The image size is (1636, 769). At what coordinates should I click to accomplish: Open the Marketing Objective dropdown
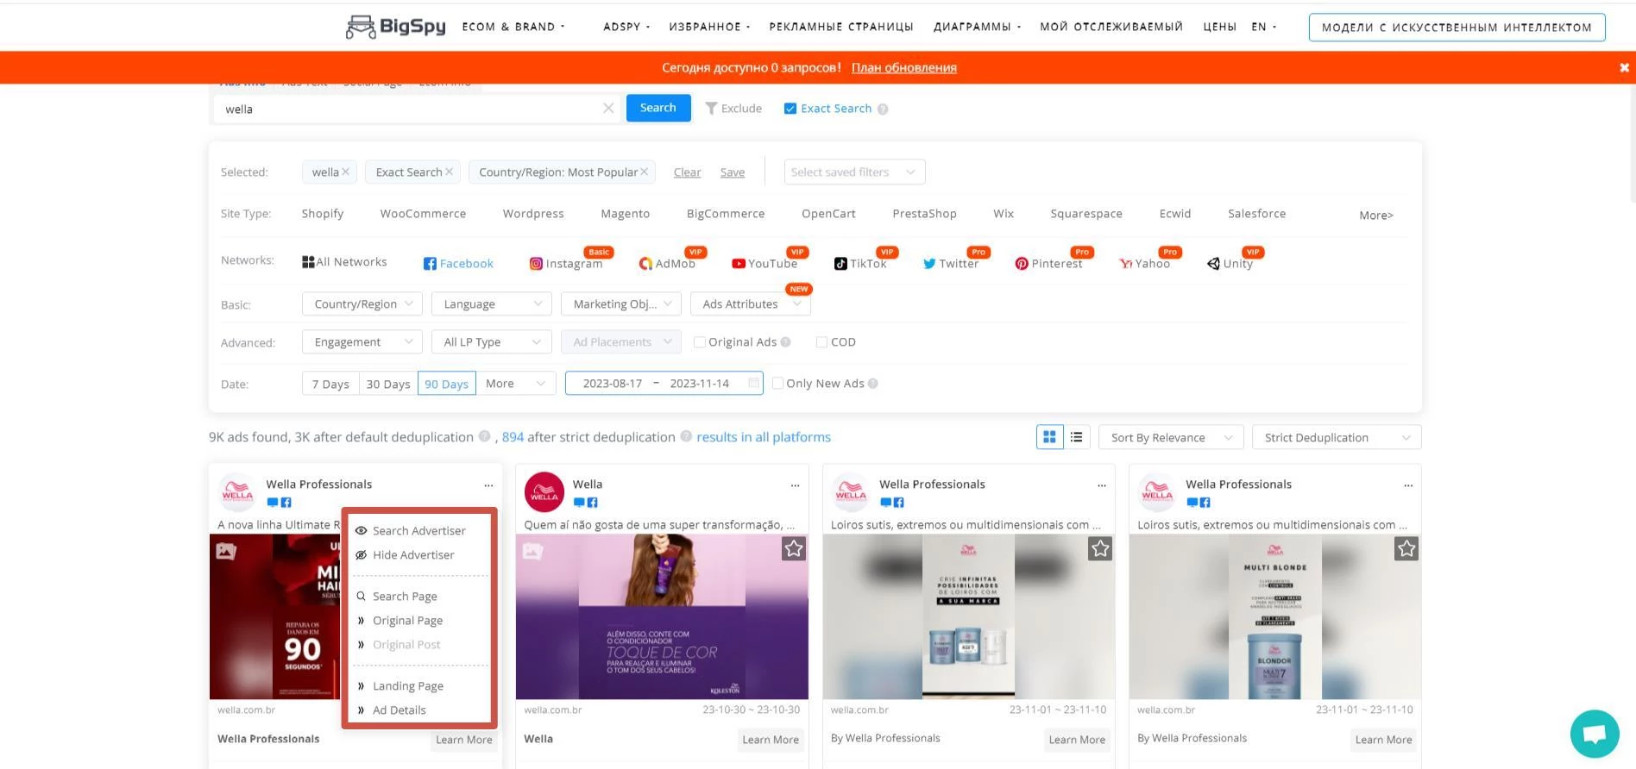(621, 304)
